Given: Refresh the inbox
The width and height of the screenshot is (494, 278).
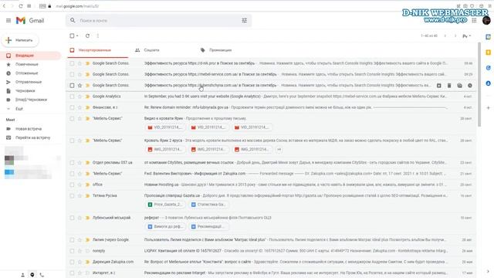Looking at the screenshot, I should [x=87, y=36].
